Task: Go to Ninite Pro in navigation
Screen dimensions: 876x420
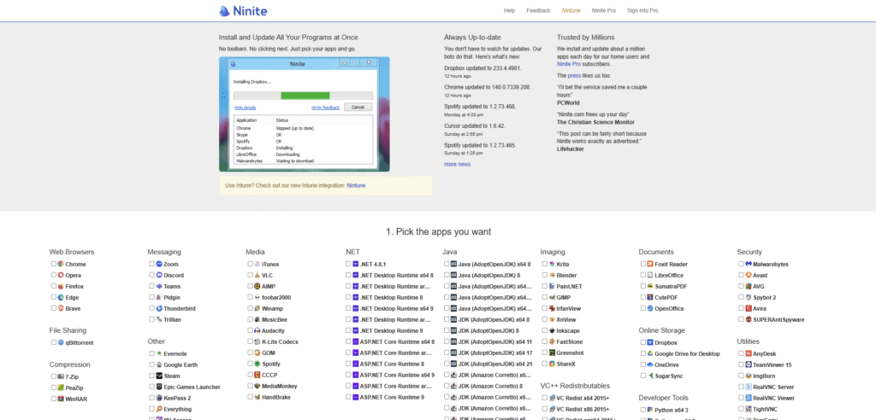Action: click(x=604, y=10)
